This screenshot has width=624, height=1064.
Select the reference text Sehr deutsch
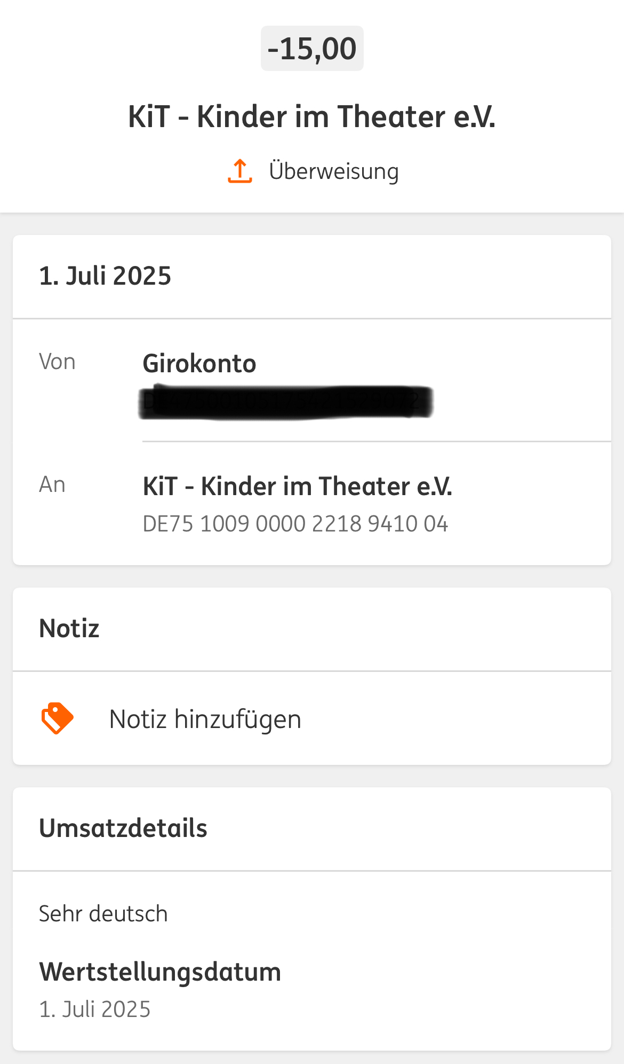[x=103, y=914]
